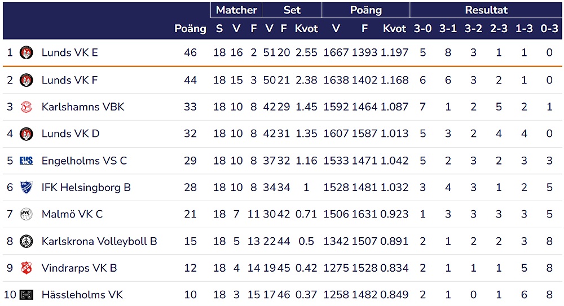The width and height of the screenshot is (564, 306).
Task: Open the Karlshamns VBK team name link
Action: [x=83, y=107]
